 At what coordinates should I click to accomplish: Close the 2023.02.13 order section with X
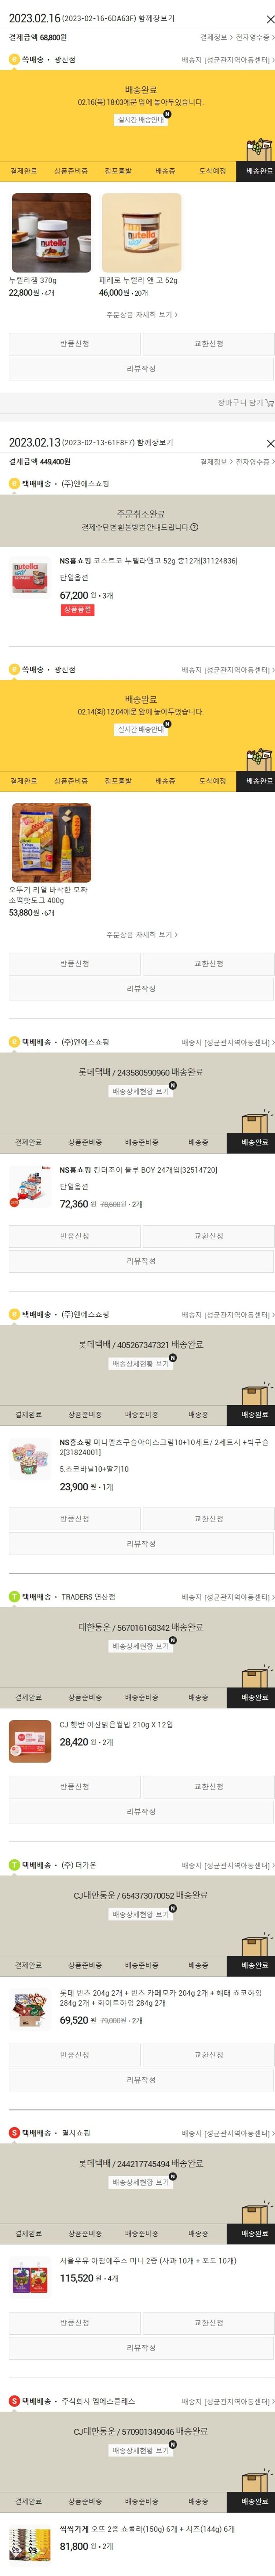tap(269, 443)
